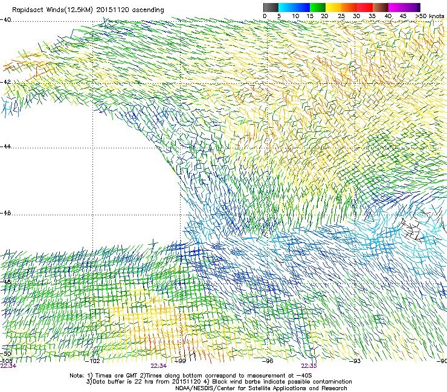The height and width of the screenshot is (392, 447).
Task: Select the '0' legend scale label
Action: pyautogui.click(x=265, y=16)
